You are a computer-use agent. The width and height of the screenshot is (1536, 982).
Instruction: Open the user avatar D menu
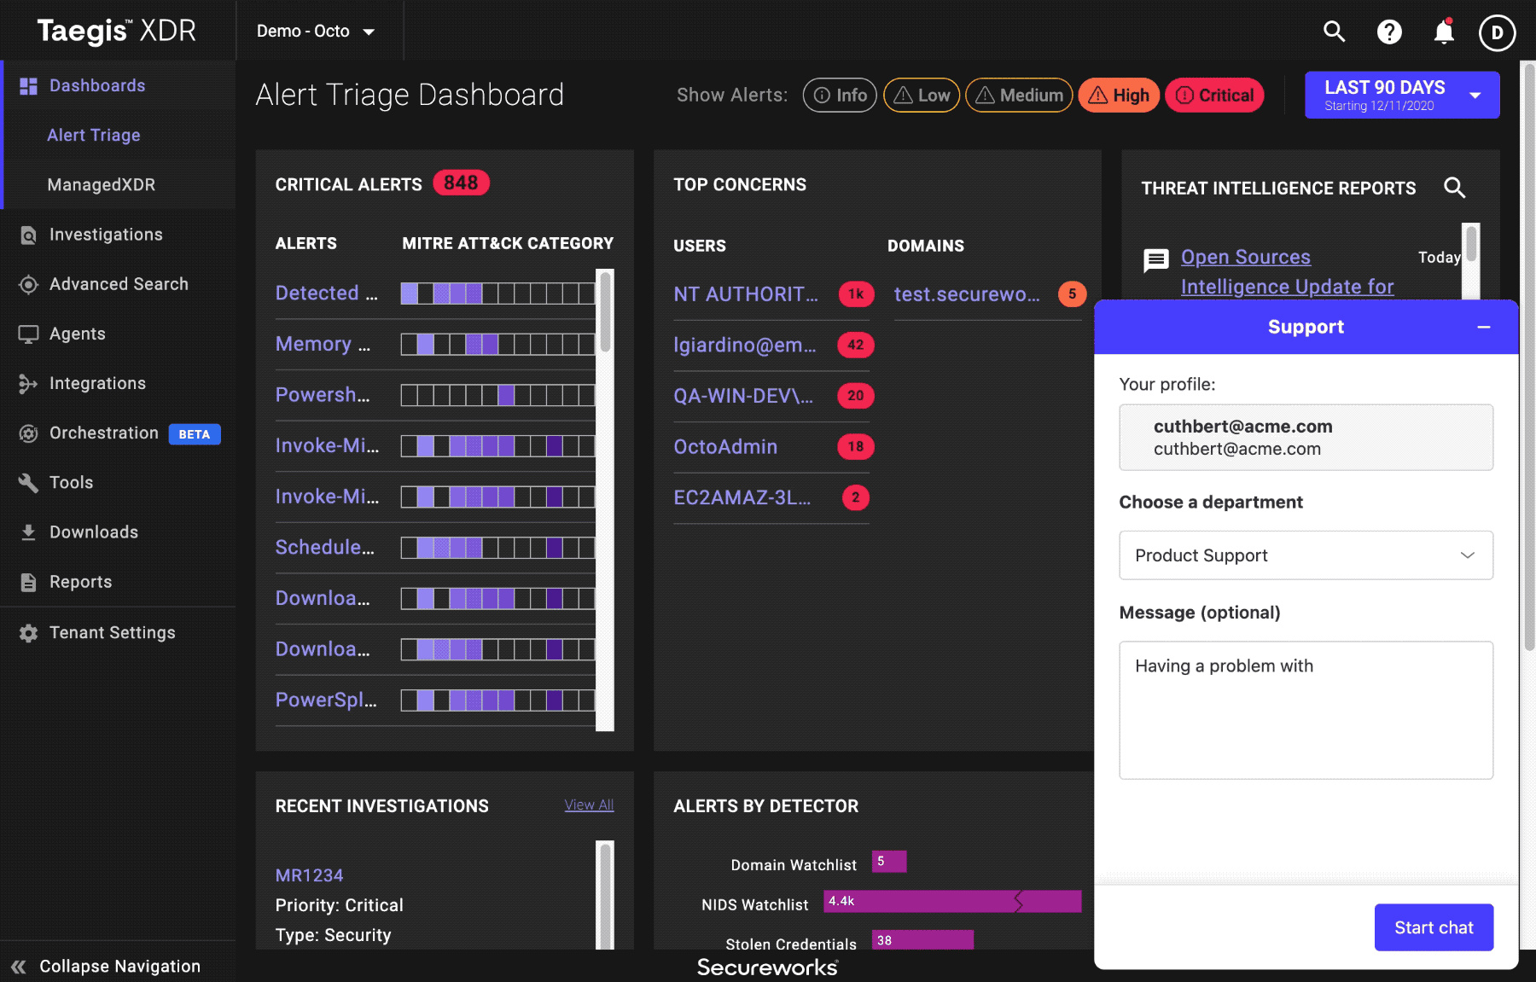click(x=1497, y=32)
